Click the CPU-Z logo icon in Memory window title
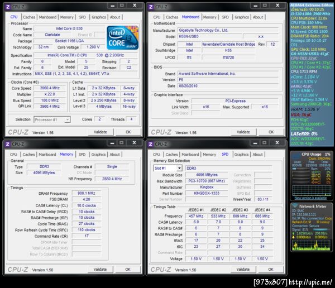The image size is (335, 288). pos(8,144)
